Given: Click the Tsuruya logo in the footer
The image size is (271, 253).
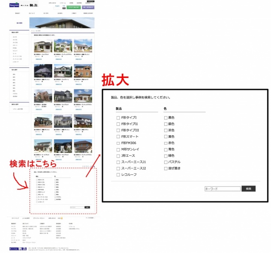Looking at the screenshot, I should coord(16,248).
